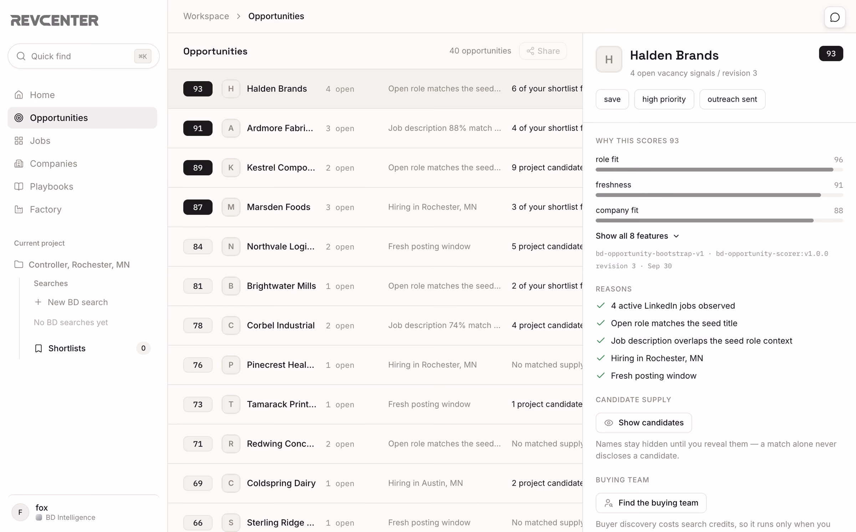Expand Show all 8 features
This screenshot has height=532, width=856.
coord(637,236)
